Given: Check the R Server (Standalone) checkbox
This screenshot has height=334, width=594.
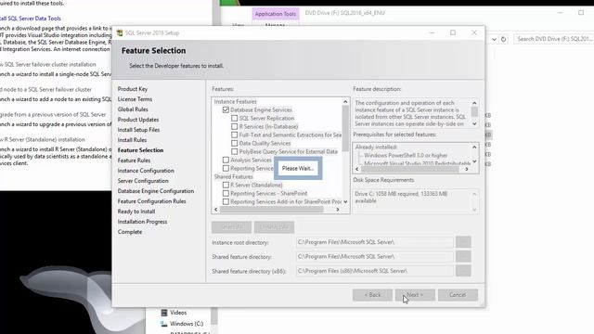Looking at the screenshot, I should [226, 185].
